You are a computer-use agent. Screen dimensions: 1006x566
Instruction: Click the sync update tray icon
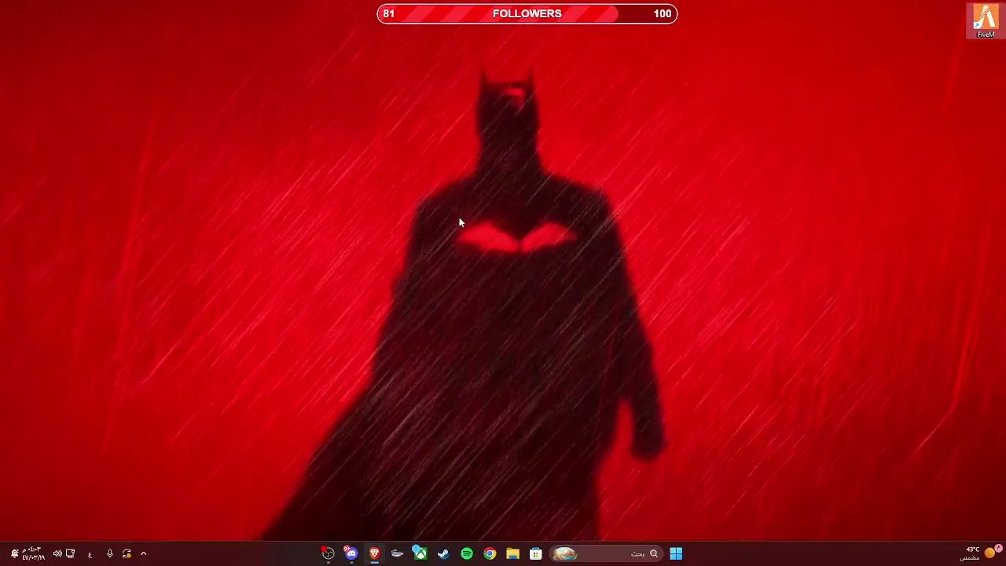tap(127, 553)
